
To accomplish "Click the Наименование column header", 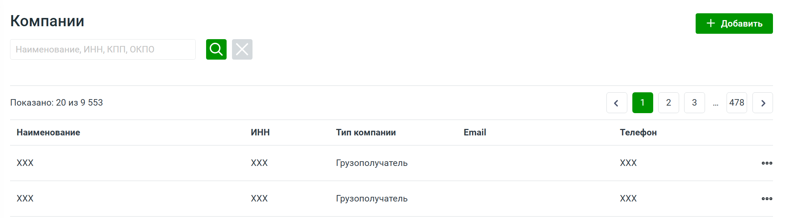I will tap(48, 133).
